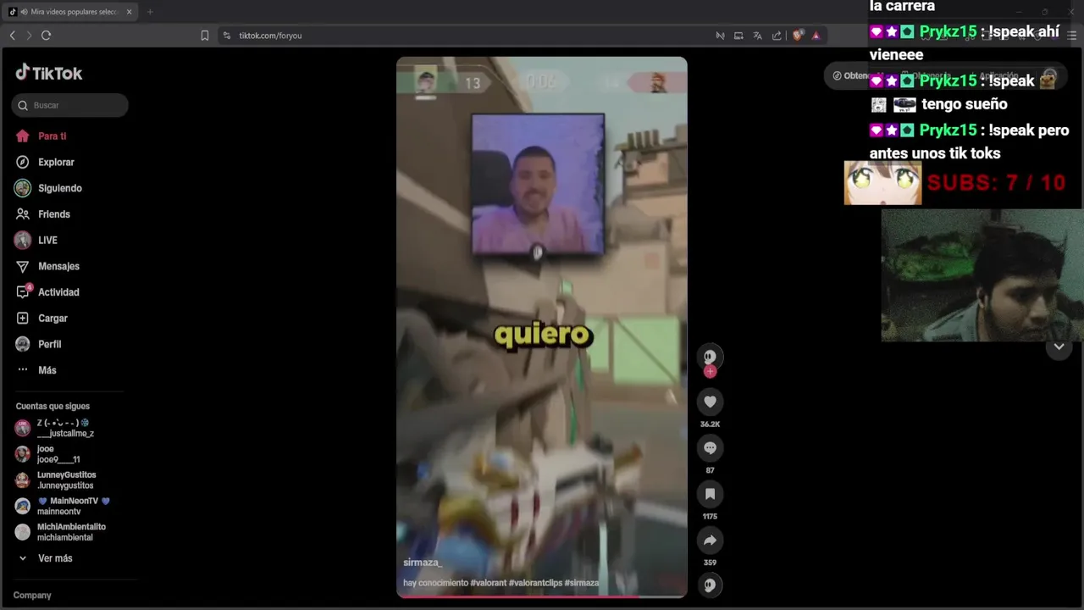Screen dimensions: 1084x610
Task: Open MichiAmbientalito followed account
Action: pos(61,532)
